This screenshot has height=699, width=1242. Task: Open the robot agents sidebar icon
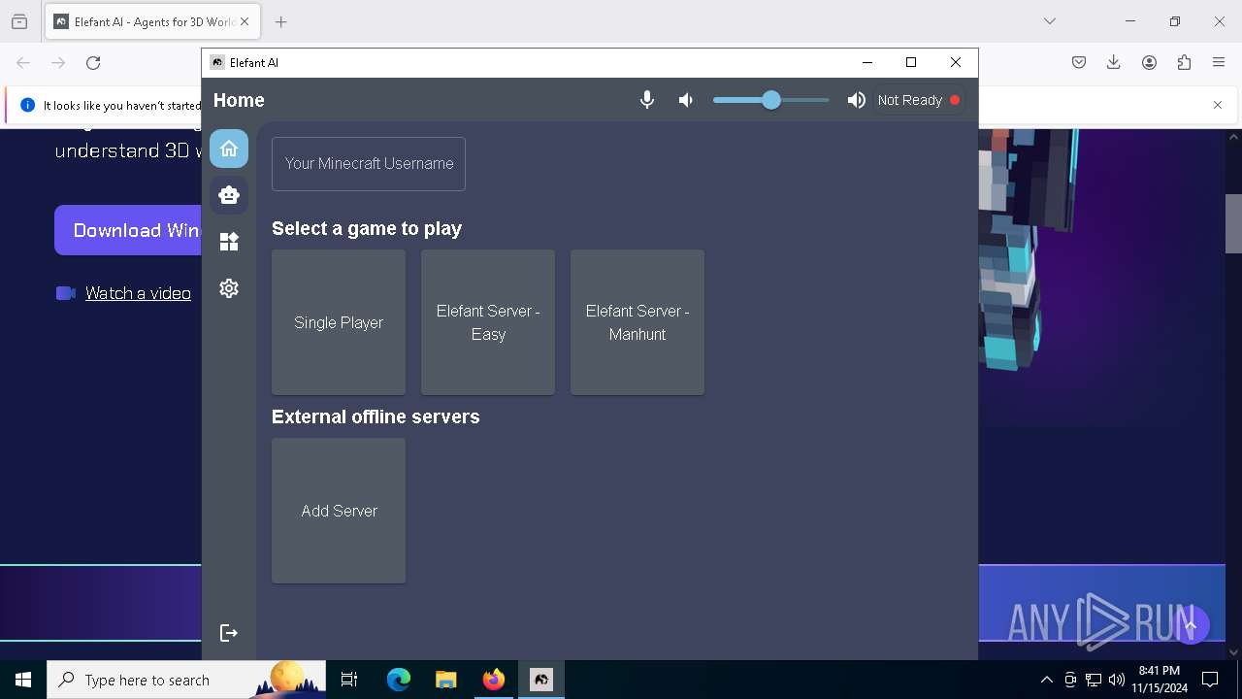pyautogui.click(x=229, y=195)
